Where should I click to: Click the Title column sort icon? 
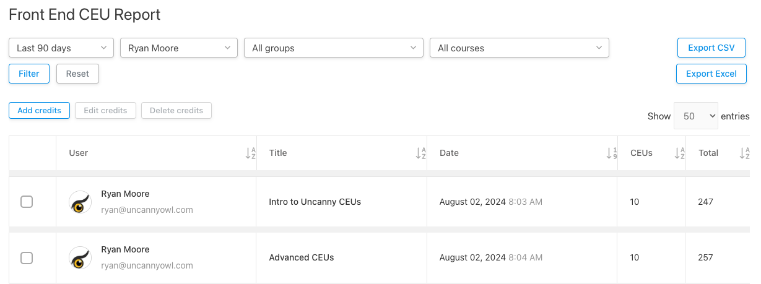pos(421,153)
